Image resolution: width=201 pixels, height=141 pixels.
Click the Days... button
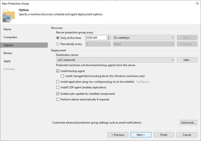click(187, 37)
